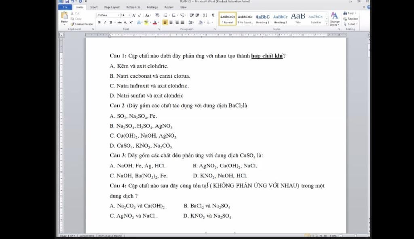Click the Decrease Indent icon
The height and width of the screenshot is (239, 414).
[192, 15]
